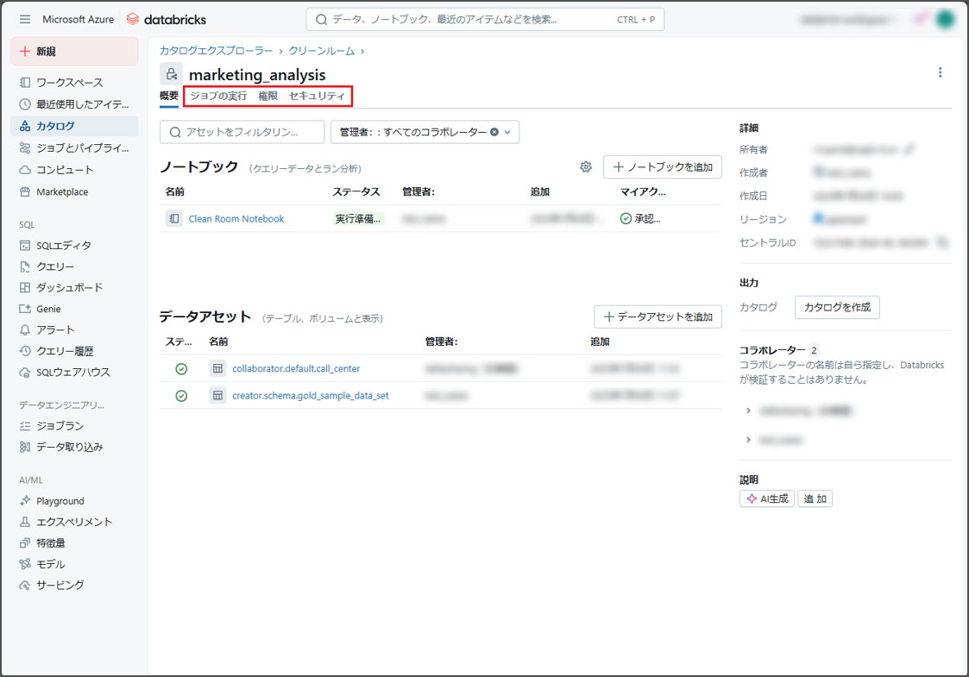This screenshot has height=677, width=969.
Task: Click カタログを作成 button
Action: 837,307
